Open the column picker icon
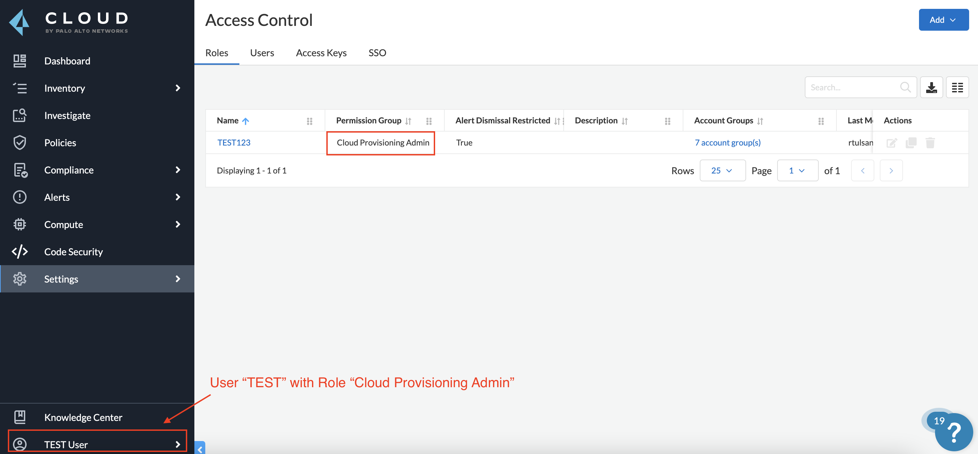The height and width of the screenshot is (454, 978). point(957,87)
